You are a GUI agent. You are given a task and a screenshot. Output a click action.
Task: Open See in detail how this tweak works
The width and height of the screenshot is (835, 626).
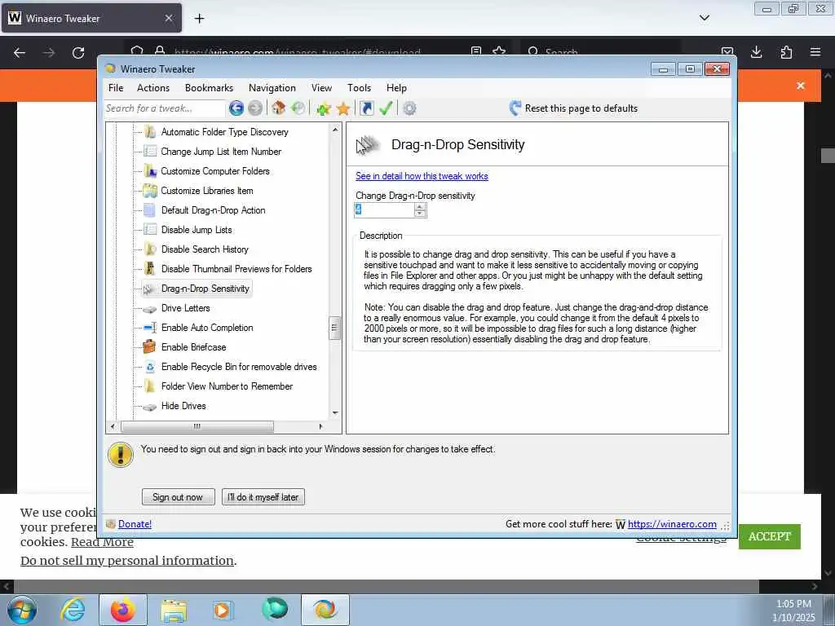tap(422, 176)
